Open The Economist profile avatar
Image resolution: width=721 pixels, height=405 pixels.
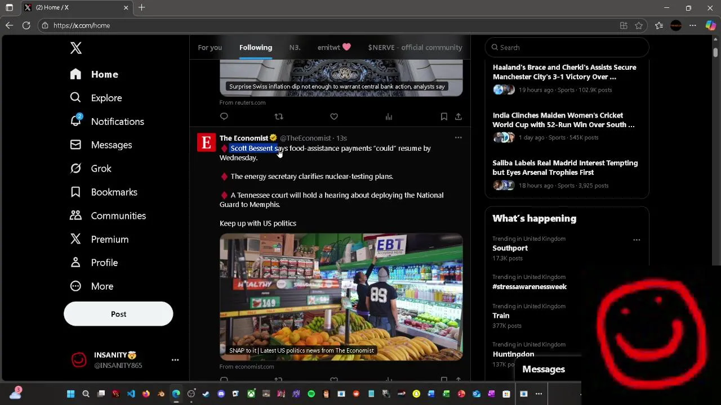[x=206, y=142]
